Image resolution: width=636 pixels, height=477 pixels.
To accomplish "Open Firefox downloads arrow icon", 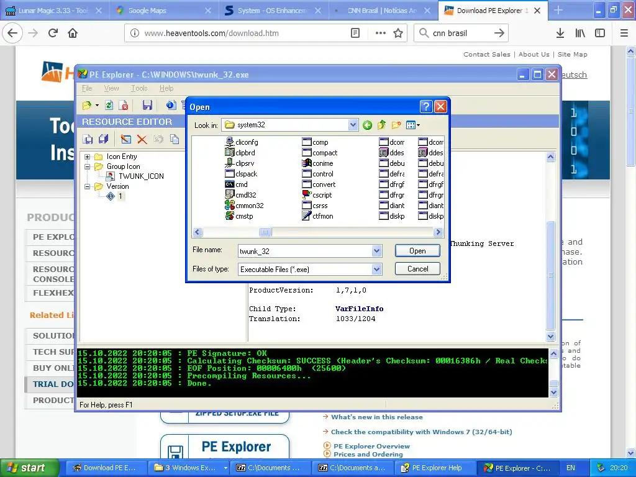I will (560, 34).
